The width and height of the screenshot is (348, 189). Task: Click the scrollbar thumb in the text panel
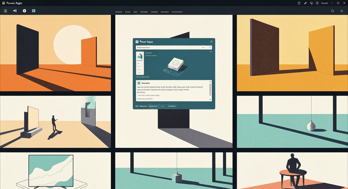210,89
